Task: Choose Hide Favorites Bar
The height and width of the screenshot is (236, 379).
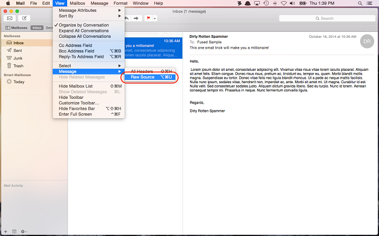Action: point(89,109)
